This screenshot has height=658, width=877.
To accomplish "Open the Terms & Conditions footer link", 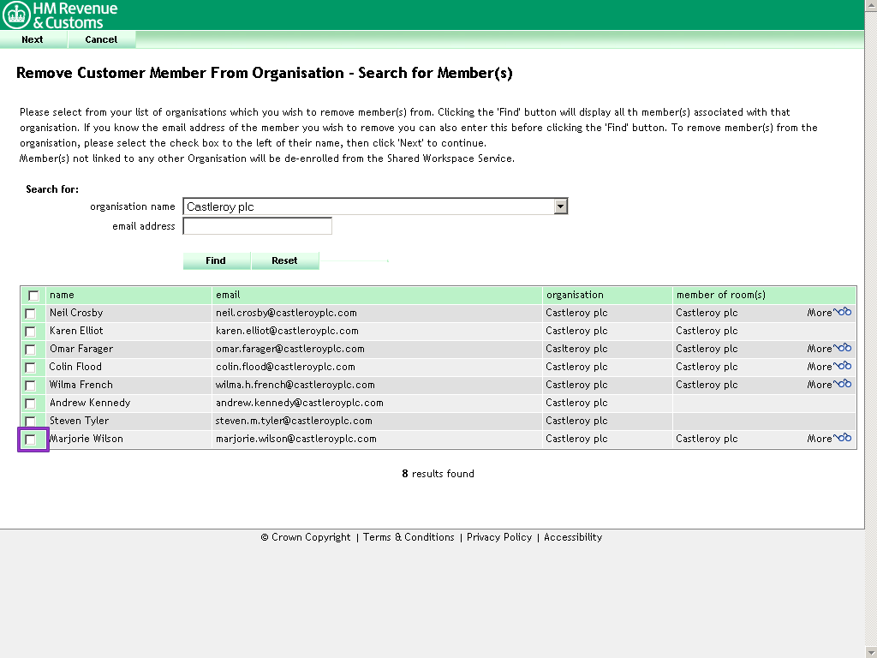I will click(x=409, y=537).
